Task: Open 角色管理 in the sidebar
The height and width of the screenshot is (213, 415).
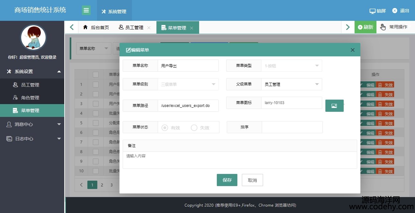Action: (x=30, y=98)
